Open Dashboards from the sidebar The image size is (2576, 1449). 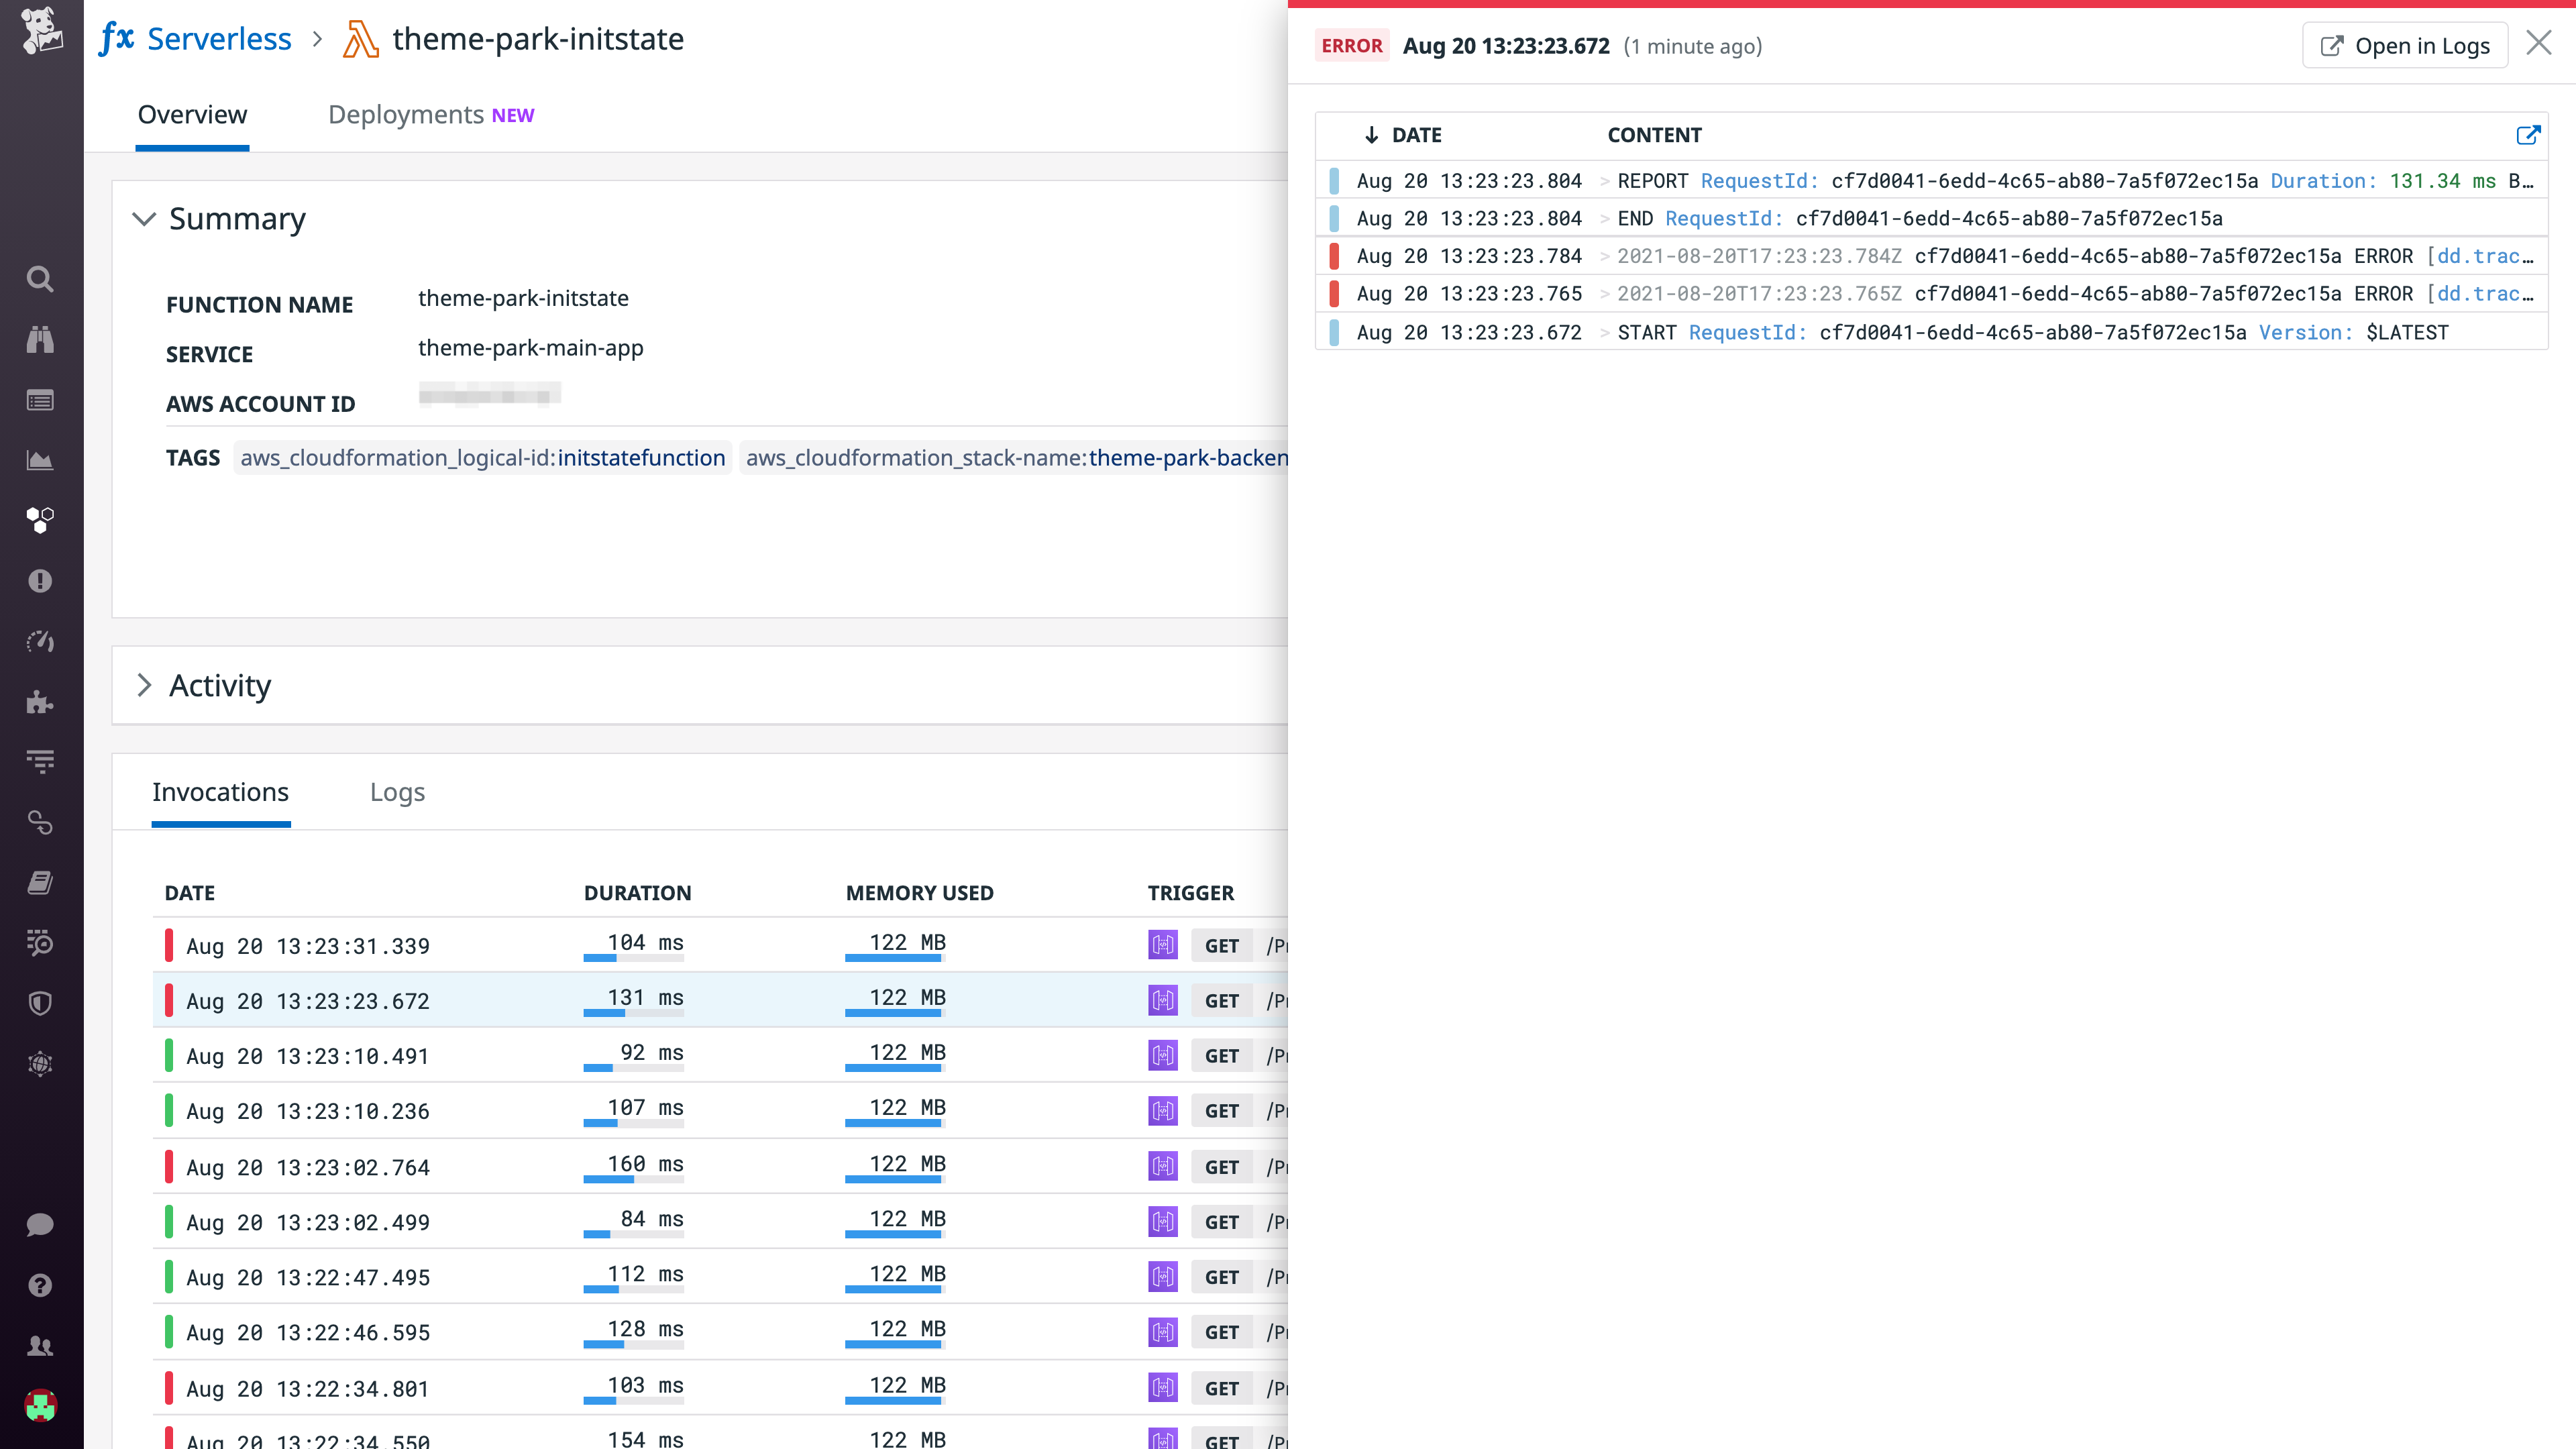pyautogui.click(x=40, y=460)
